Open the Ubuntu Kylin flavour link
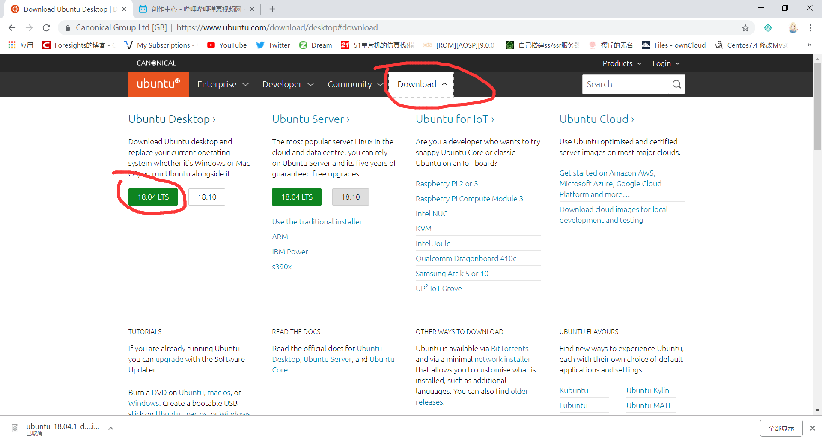 [x=647, y=390]
